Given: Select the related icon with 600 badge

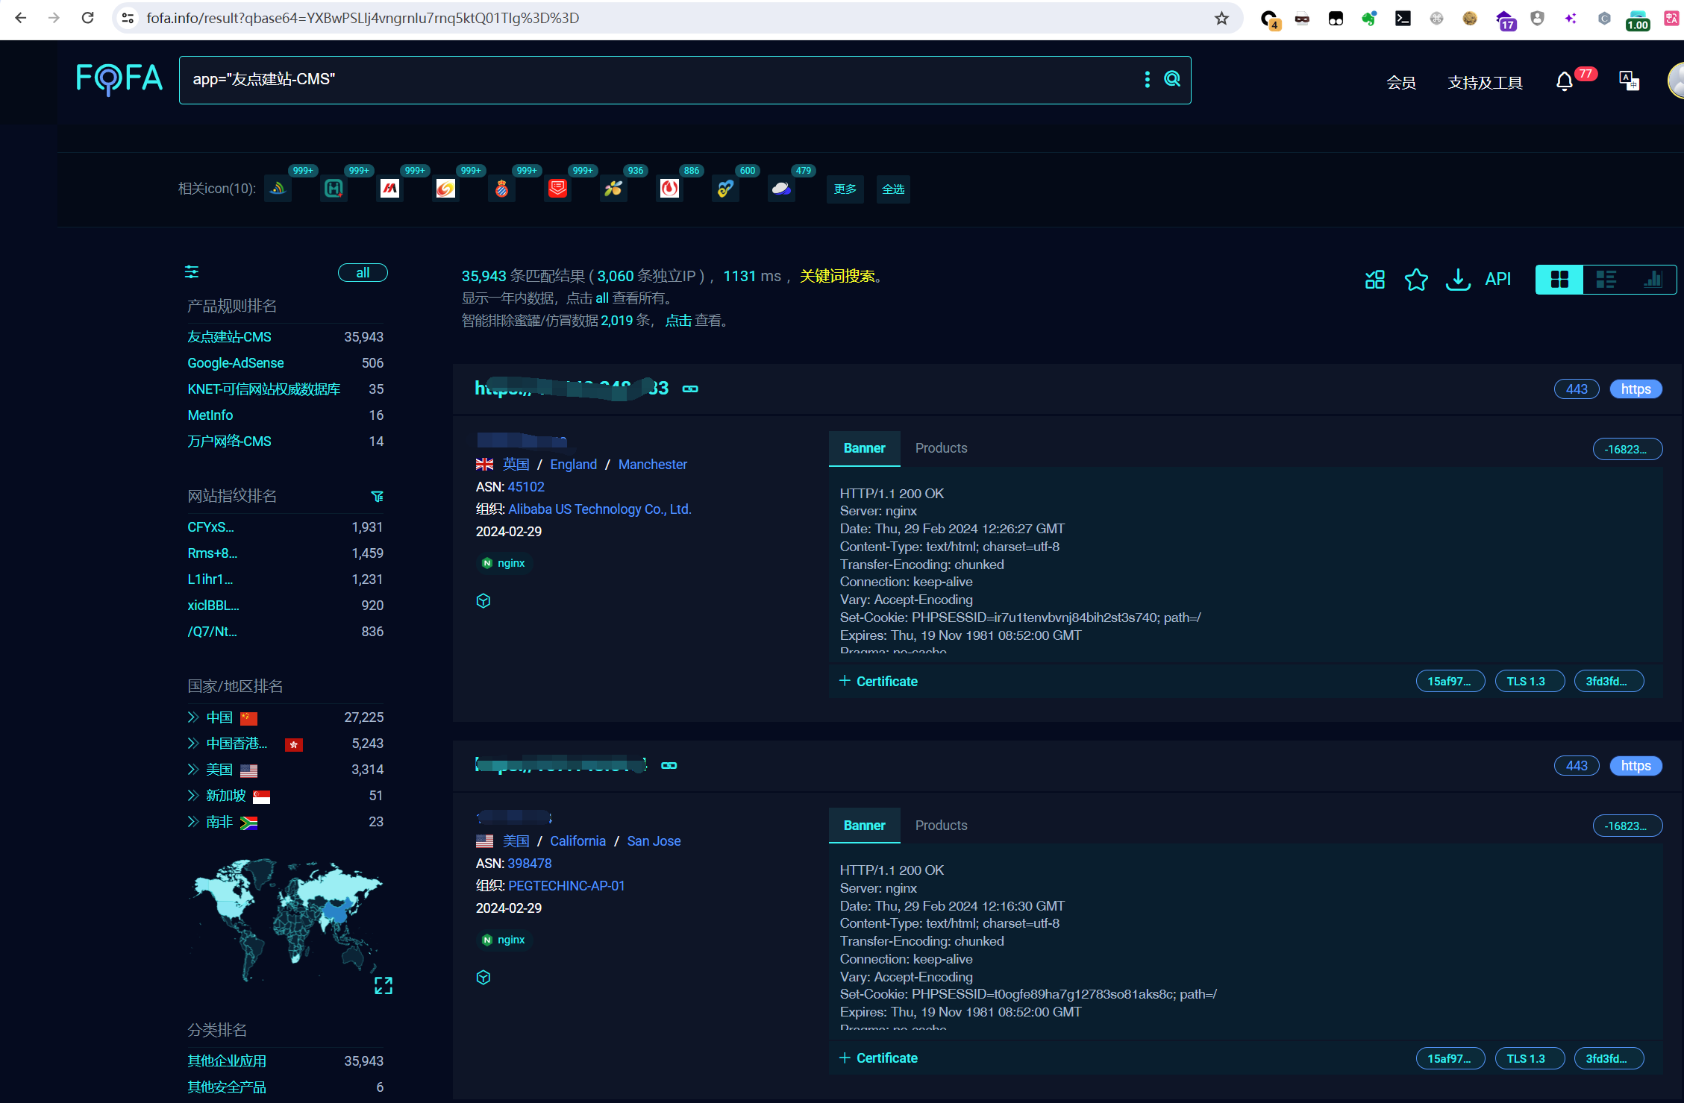Looking at the screenshot, I should [725, 189].
